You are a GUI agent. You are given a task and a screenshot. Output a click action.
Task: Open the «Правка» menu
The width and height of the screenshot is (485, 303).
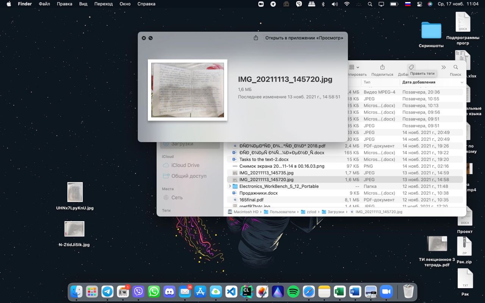(64, 4)
